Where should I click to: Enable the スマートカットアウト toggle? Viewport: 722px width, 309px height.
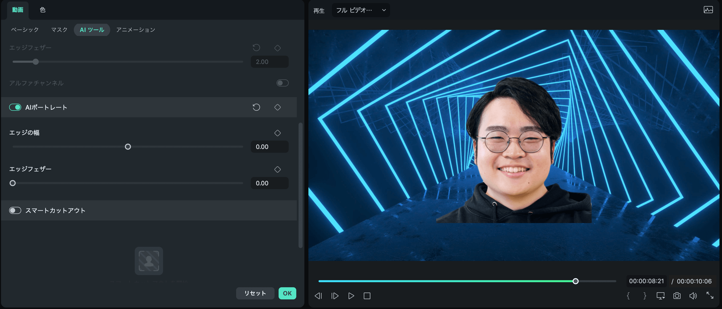pyautogui.click(x=15, y=210)
